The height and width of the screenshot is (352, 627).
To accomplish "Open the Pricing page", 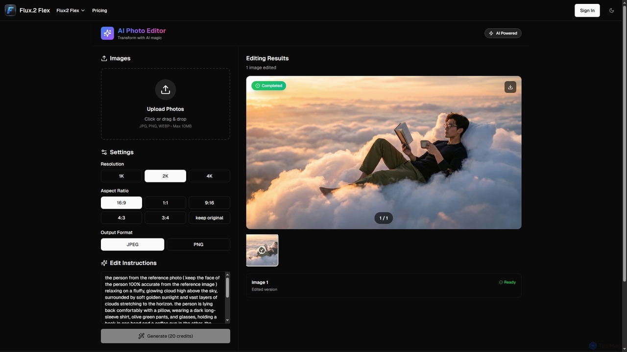I will (99, 10).
